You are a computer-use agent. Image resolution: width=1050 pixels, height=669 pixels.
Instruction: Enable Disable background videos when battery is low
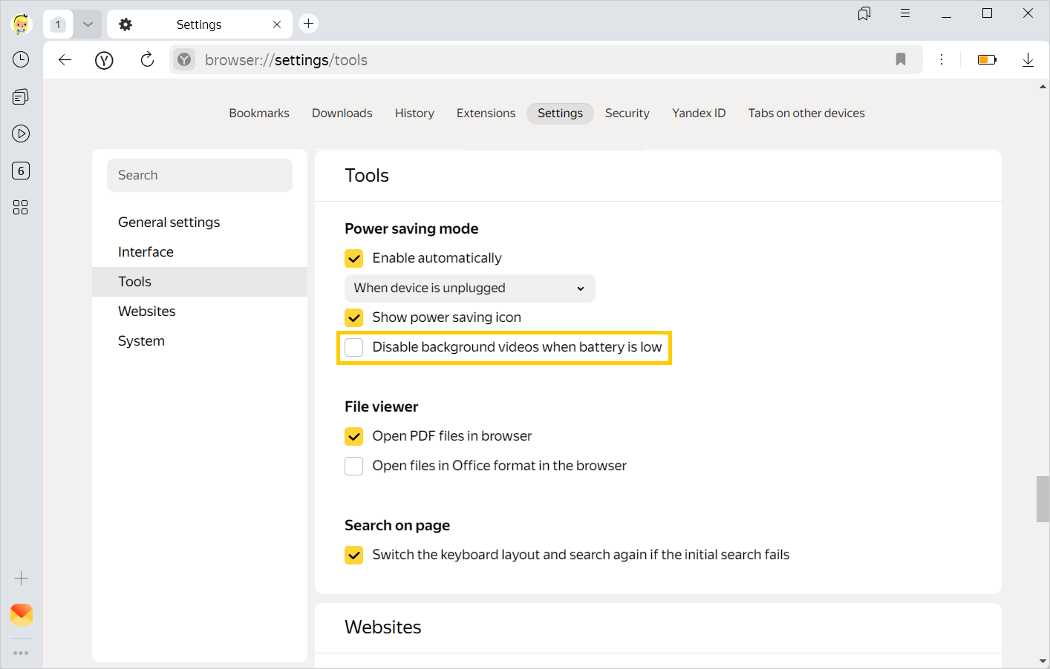tap(353, 347)
